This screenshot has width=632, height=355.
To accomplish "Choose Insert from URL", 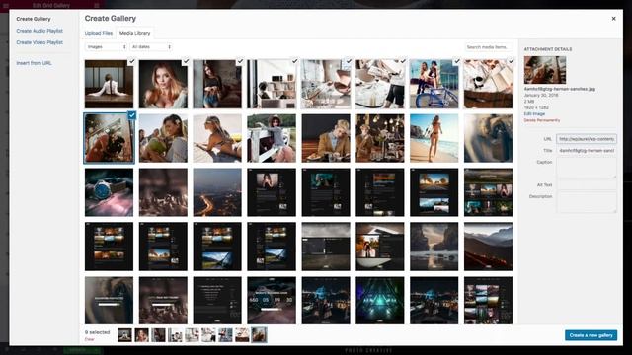I will (34, 63).
